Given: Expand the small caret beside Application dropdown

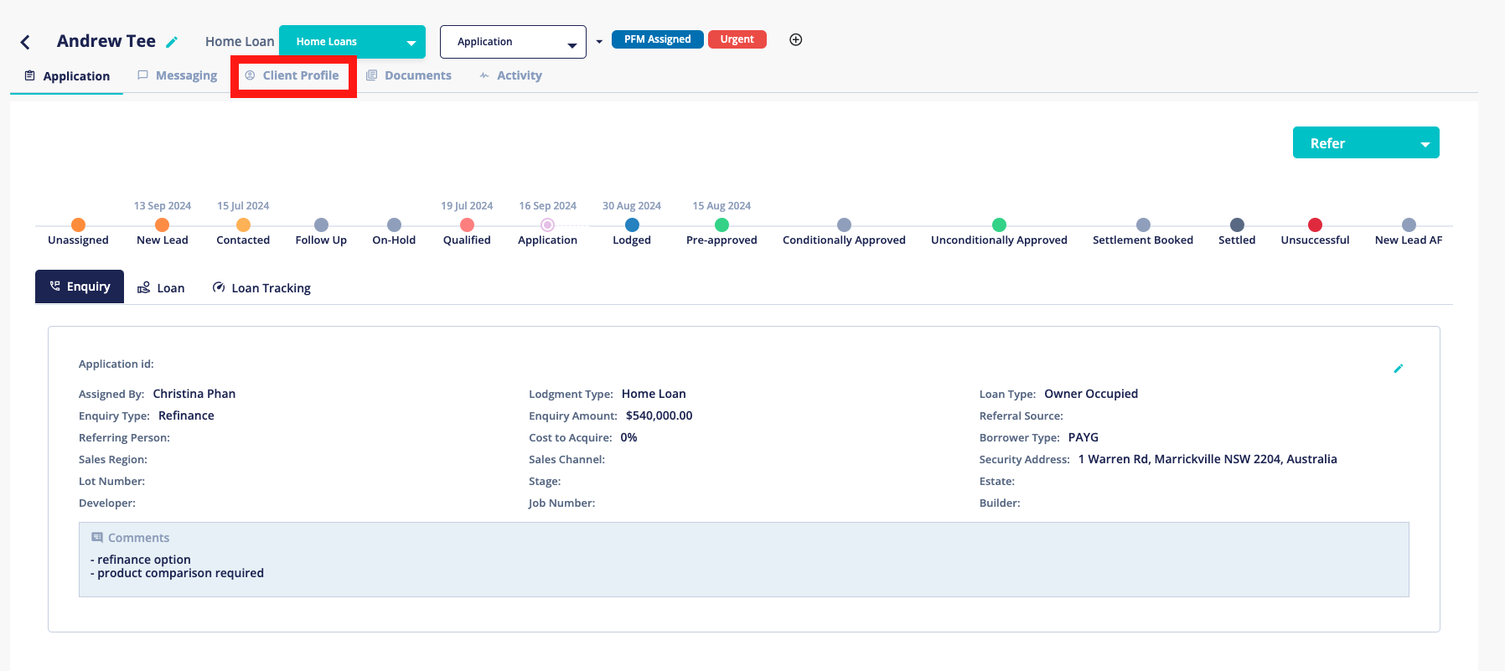Looking at the screenshot, I should click(x=599, y=42).
